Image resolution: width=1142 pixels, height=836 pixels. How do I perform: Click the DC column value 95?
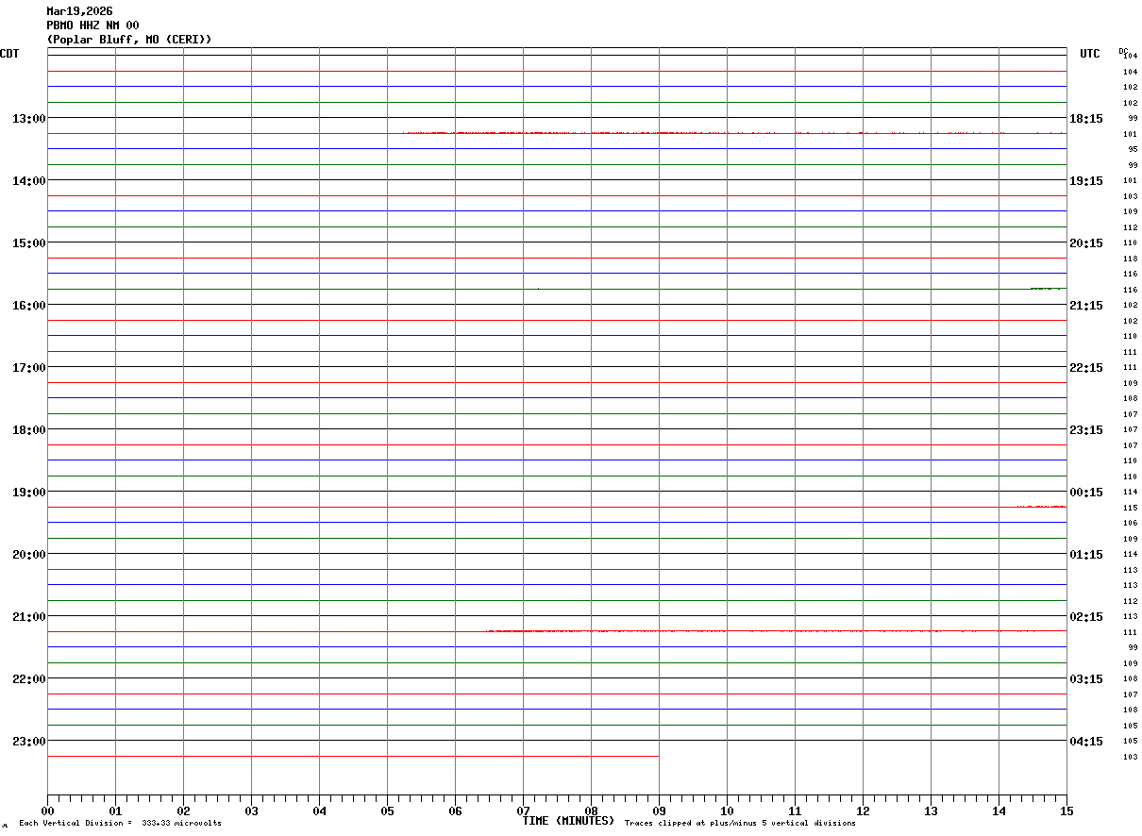1133,150
